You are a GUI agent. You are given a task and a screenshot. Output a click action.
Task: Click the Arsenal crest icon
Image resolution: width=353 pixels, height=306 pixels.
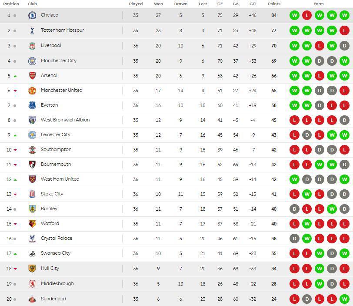32,76
